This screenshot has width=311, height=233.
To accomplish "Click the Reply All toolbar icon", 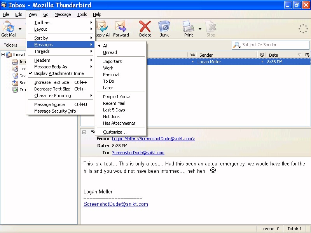I will 102,26.
